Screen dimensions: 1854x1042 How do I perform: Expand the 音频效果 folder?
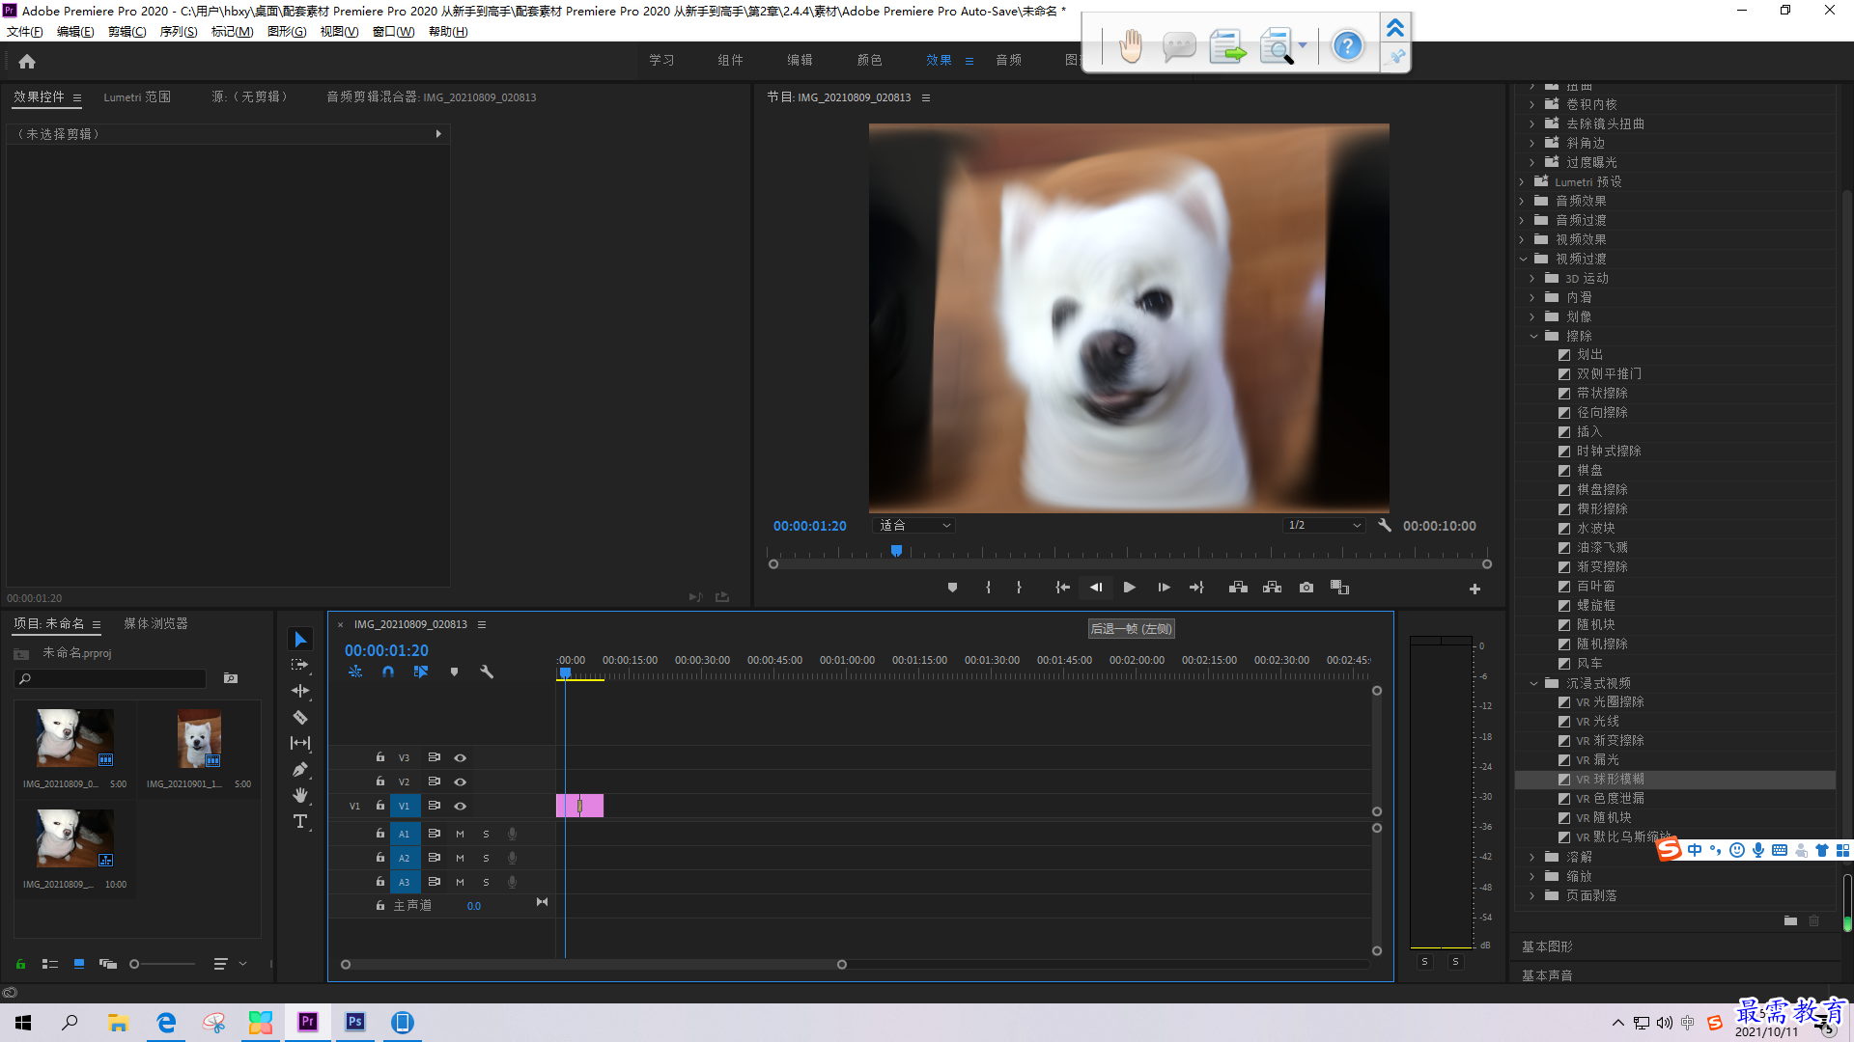tap(1523, 201)
